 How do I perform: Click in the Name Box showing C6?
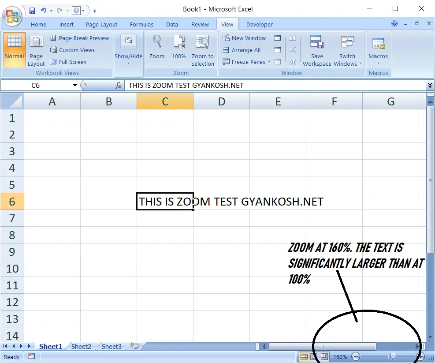[36, 85]
